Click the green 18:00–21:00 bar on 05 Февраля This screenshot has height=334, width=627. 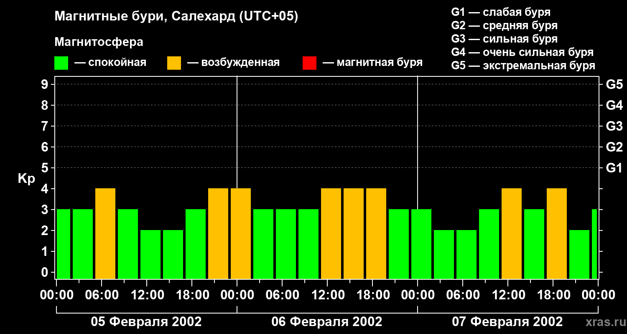(x=196, y=244)
